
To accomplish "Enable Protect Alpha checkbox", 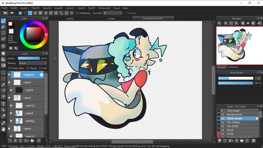I will [x=10, y=68].
